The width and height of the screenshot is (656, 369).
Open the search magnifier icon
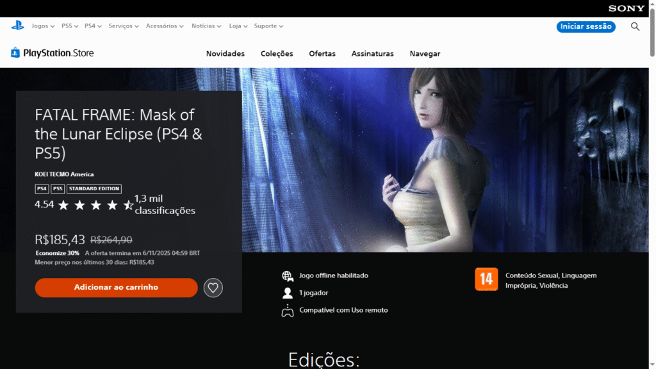pyautogui.click(x=635, y=26)
